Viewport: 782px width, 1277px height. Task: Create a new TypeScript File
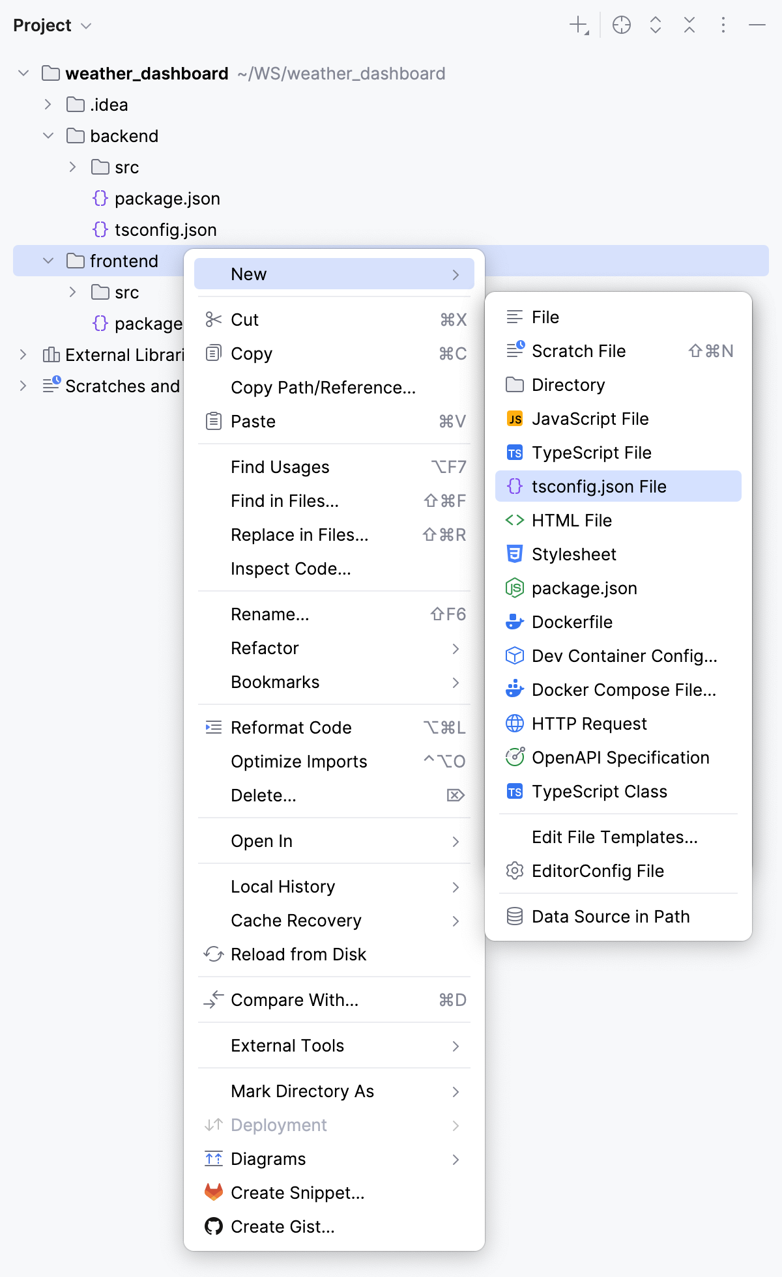(618, 452)
